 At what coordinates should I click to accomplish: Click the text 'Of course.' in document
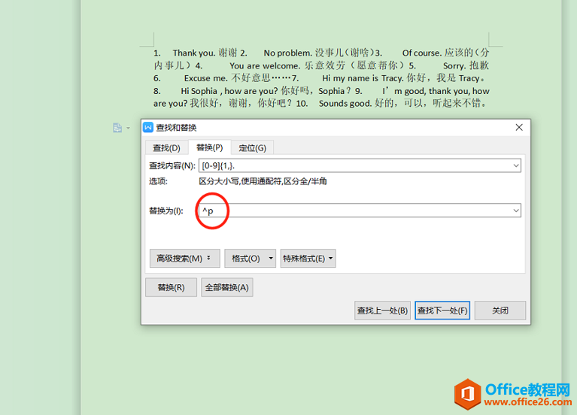pyautogui.click(x=422, y=53)
